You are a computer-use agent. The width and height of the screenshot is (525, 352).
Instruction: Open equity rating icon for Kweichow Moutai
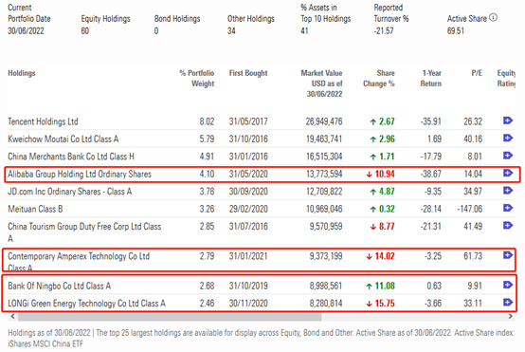point(508,138)
